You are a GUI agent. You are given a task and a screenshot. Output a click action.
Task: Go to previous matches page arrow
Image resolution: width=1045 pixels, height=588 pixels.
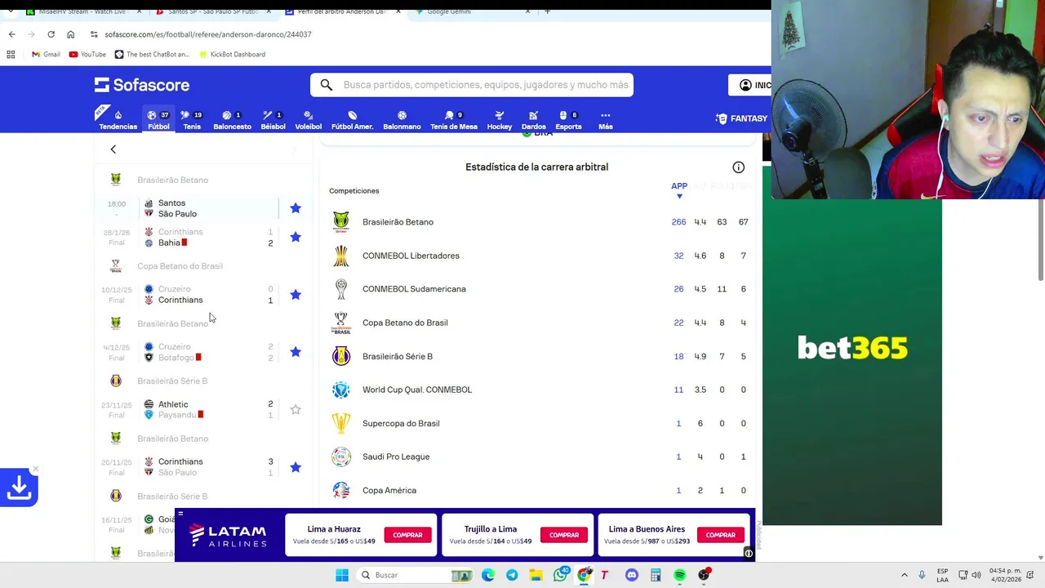(113, 149)
